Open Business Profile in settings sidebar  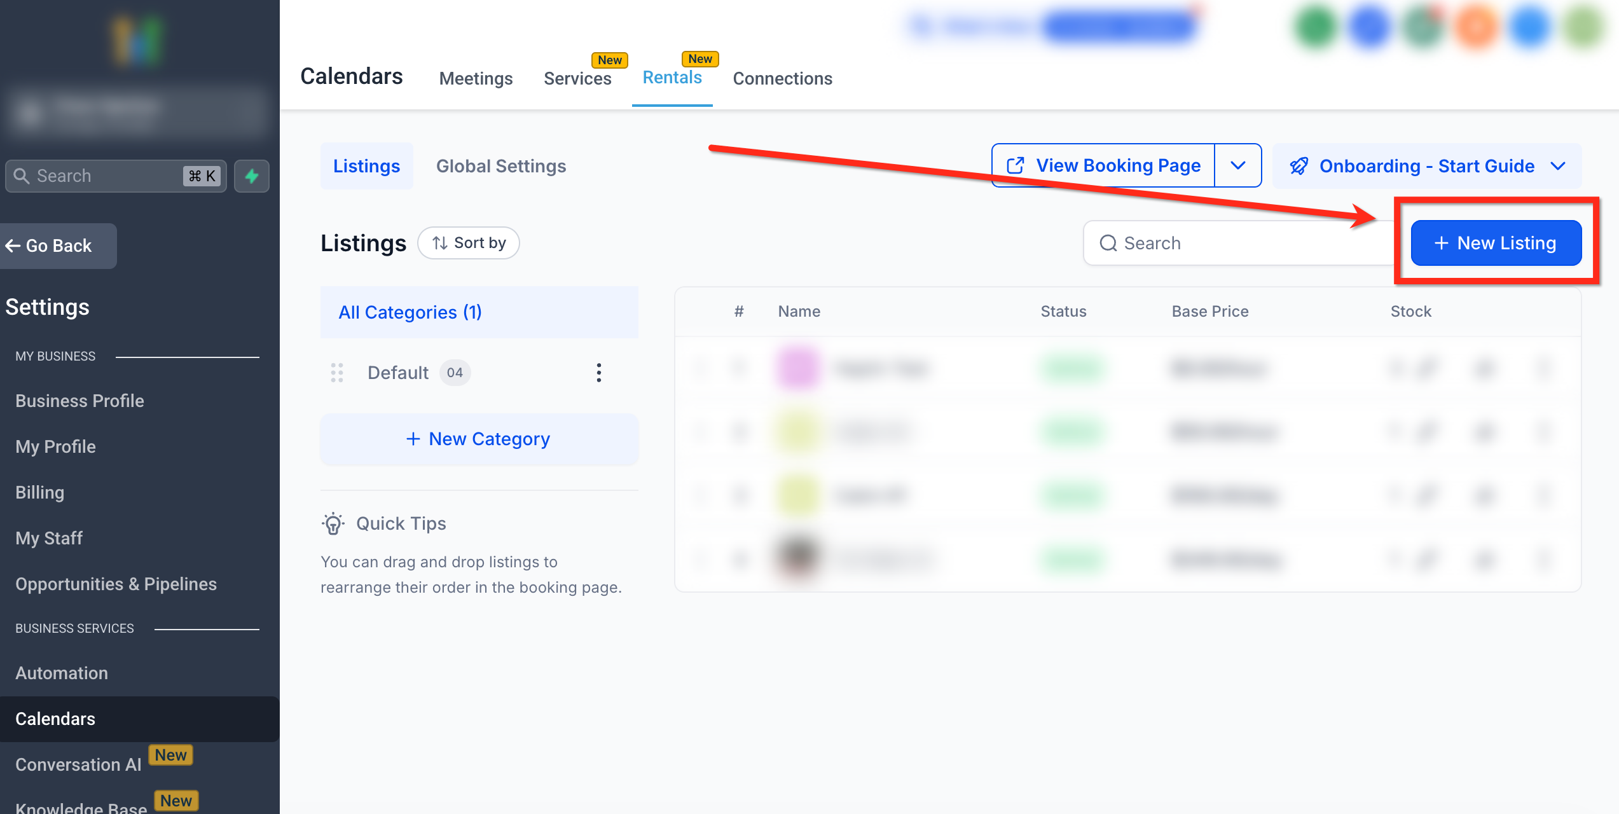[x=79, y=401]
